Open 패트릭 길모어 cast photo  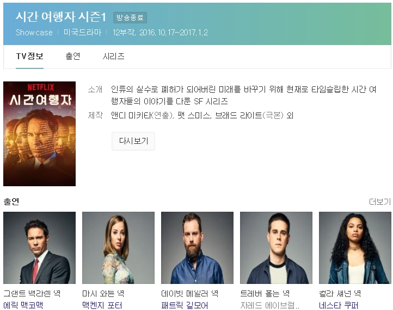pyautogui.click(x=197, y=248)
